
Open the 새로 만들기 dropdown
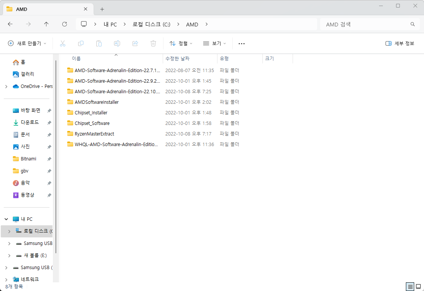(27, 43)
